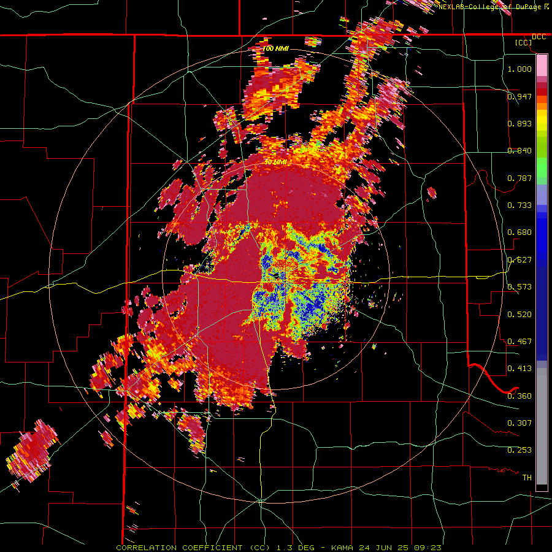The image size is (552, 552).
Task: Select the 0.787 scale value
Action: pos(519,178)
